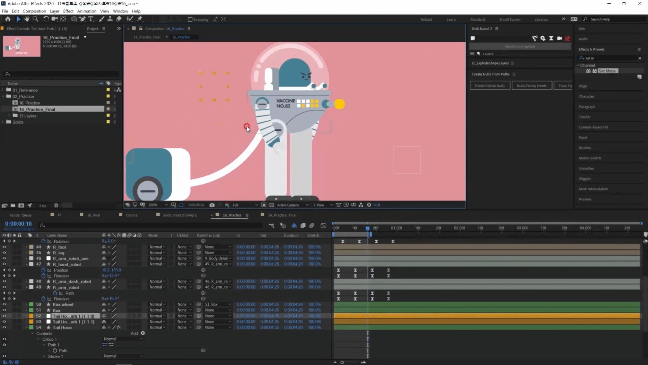Select the Hand tool

click(27, 19)
